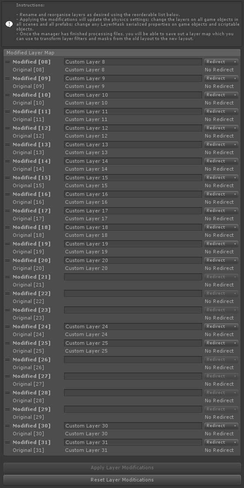Focus the Custom Layer 17 name field
244x488 pixels.
pyautogui.click(x=133, y=211)
